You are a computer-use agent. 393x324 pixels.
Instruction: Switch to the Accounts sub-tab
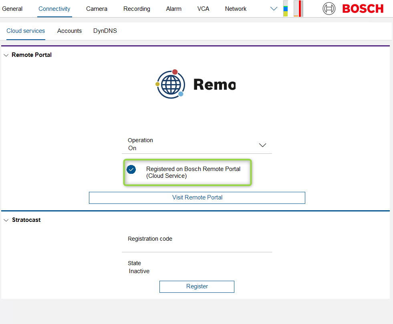tap(69, 31)
